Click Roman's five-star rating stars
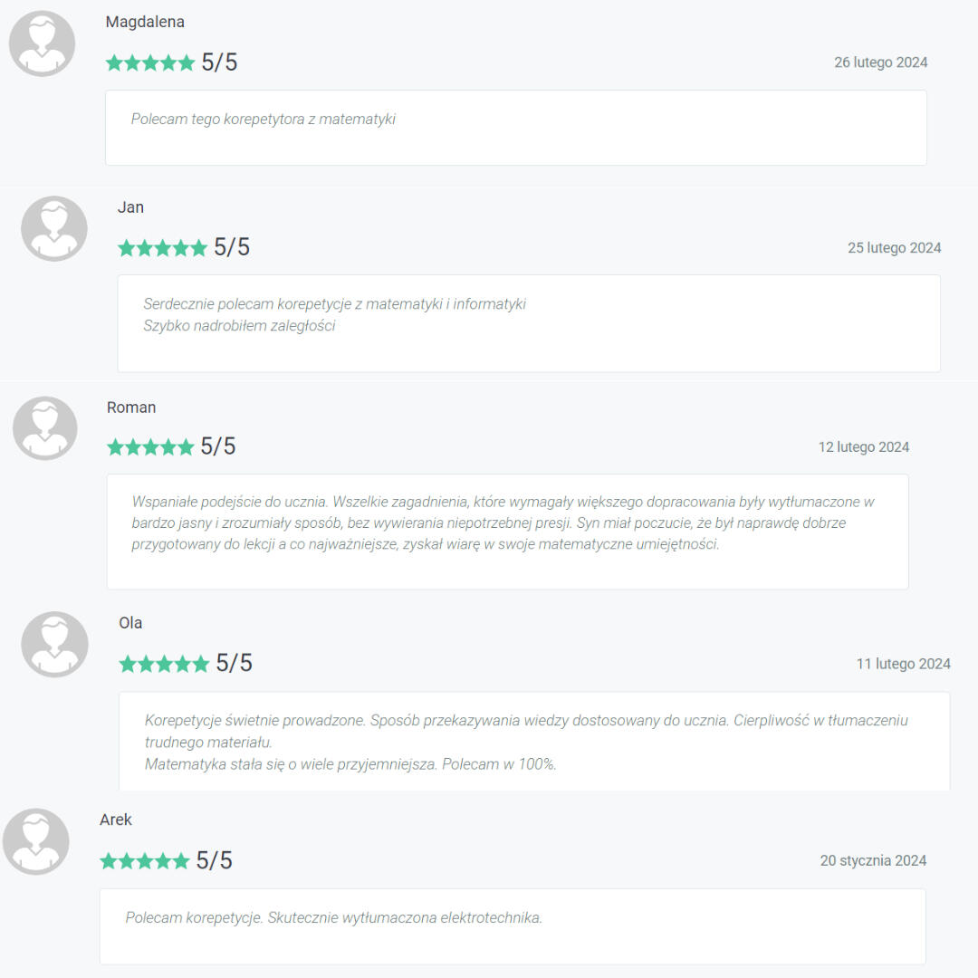 (x=150, y=446)
